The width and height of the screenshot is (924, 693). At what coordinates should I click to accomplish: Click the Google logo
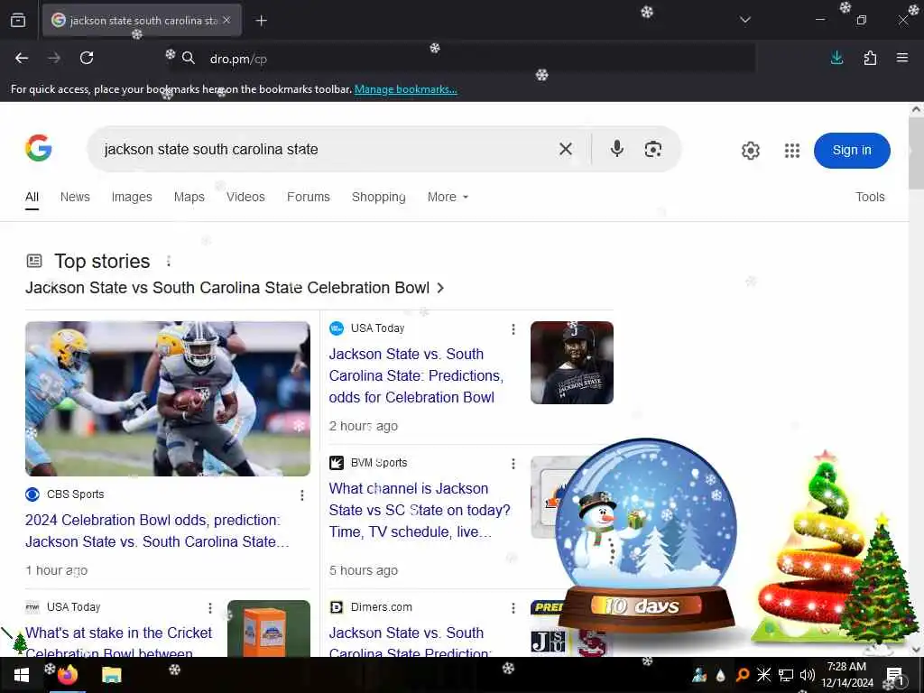(39, 148)
